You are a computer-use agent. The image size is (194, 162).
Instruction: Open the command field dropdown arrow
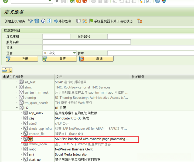[x=50, y=1]
